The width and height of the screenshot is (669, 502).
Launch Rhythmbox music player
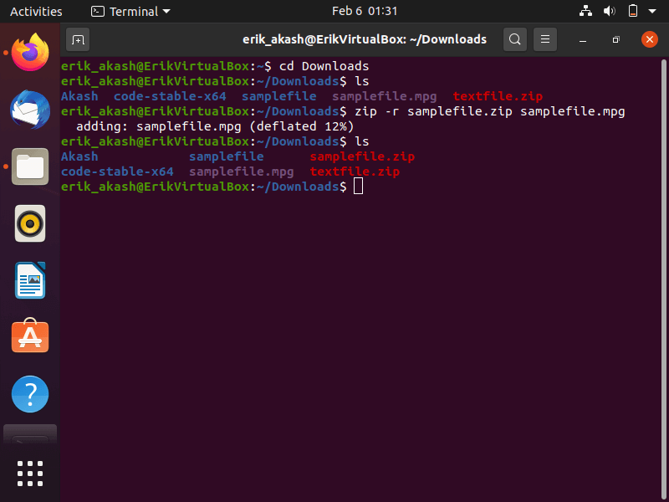pyautogui.click(x=30, y=223)
